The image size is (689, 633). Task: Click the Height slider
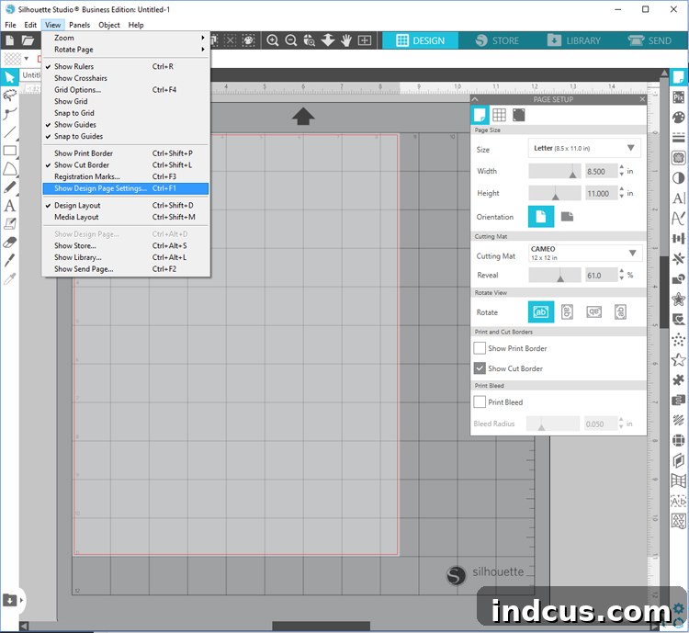[555, 194]
